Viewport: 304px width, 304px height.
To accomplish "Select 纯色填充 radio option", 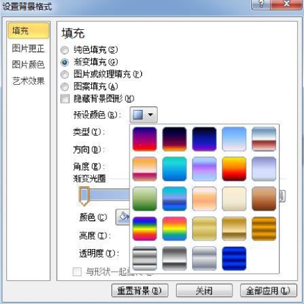I will click(x=65, y=50).
